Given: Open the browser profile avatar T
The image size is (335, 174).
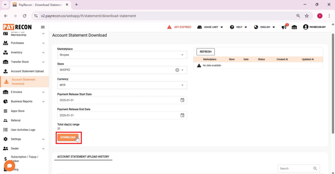Looking at the screenshot, I should [x=320, y=16].
